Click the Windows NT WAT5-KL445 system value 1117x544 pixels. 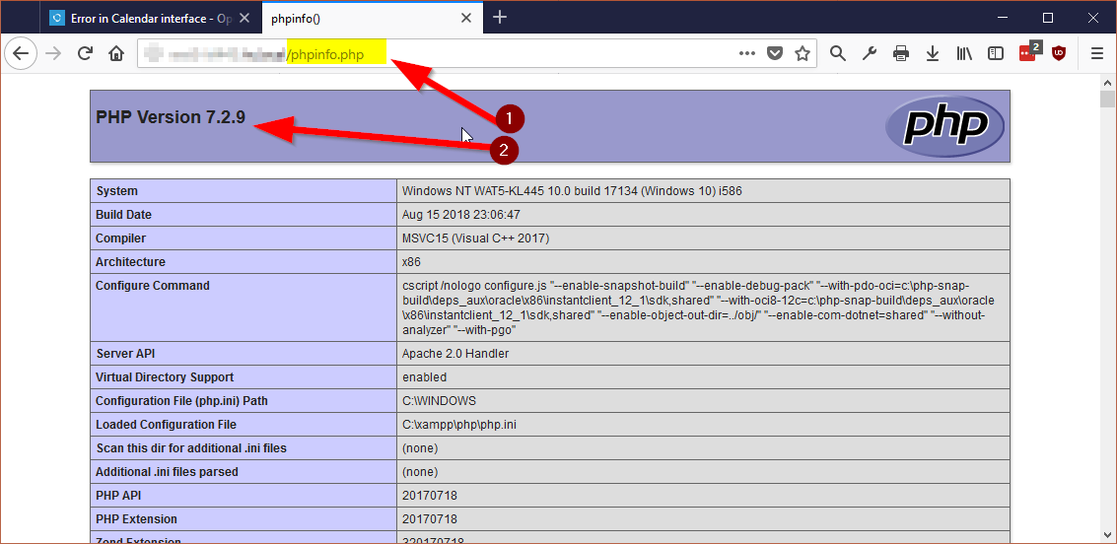573,191
